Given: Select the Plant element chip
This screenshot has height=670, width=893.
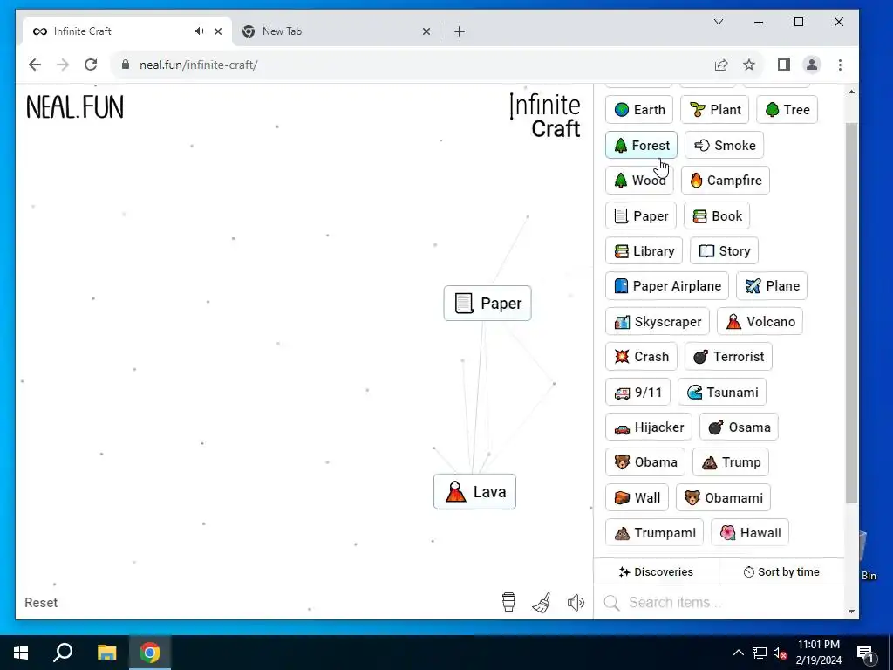Looking at the screenshot, I should pyautogui.click(x=714, y=109).
